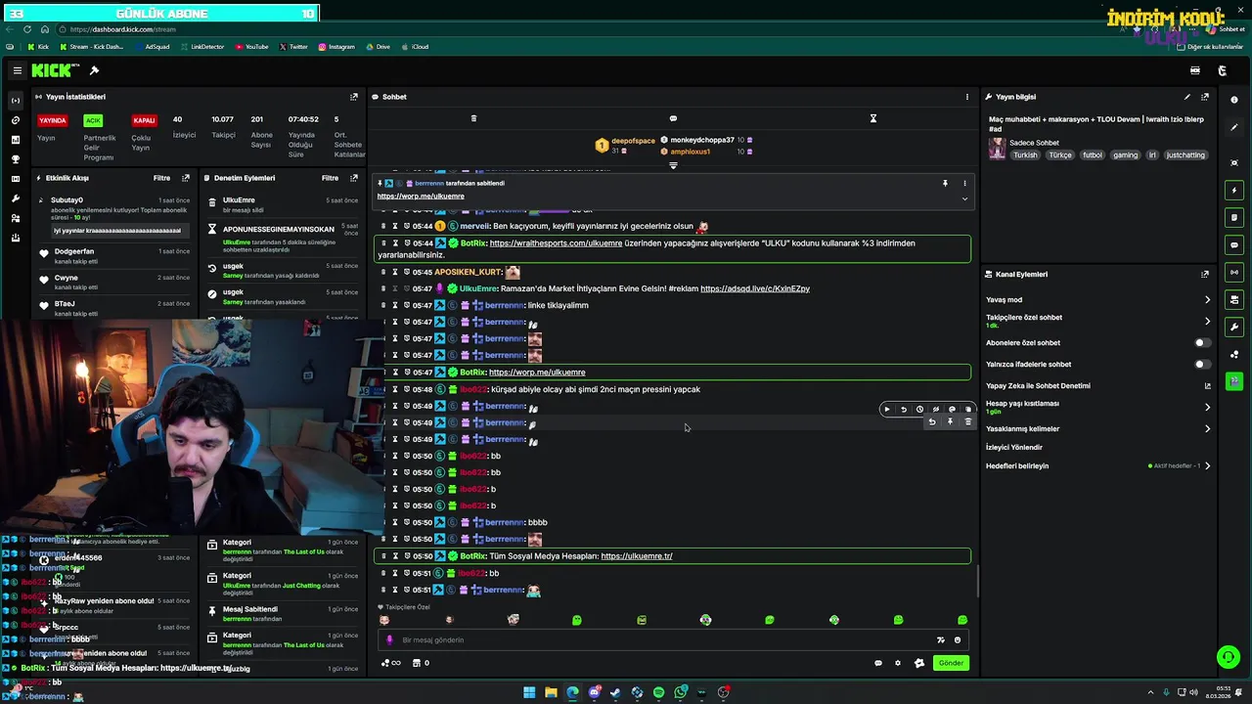The height and width of the screenshot is (704, 1252).
Task: Open YouTube bookmark
Action: 252,47
